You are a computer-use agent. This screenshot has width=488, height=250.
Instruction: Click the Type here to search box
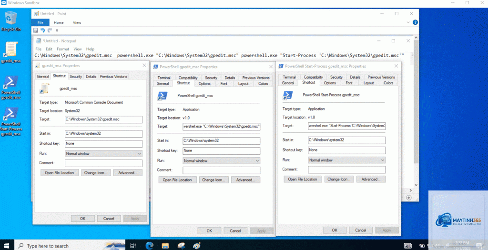pos(69,246)
